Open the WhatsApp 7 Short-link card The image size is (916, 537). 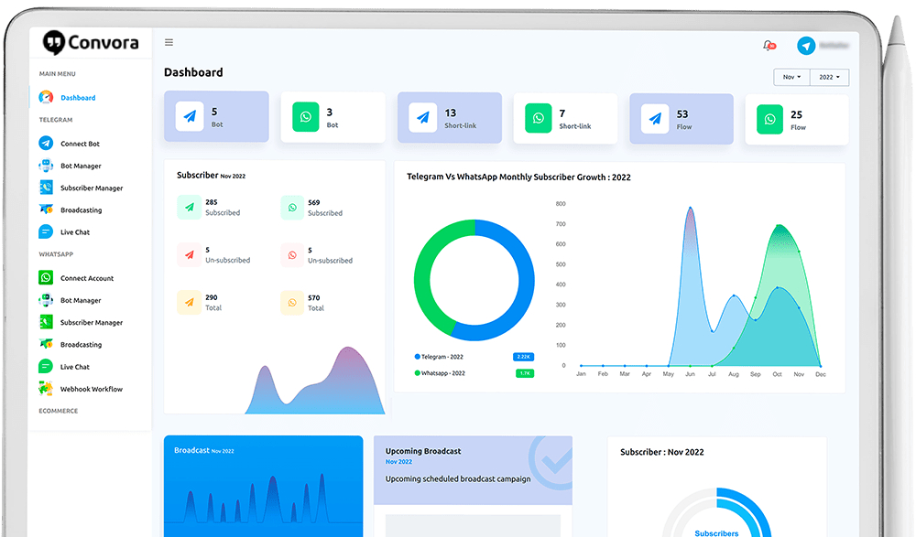point(564,118)
